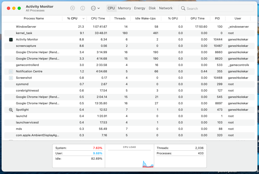
Task: Click the Activity Monitor app icon in list
Action: coord(11,40)
